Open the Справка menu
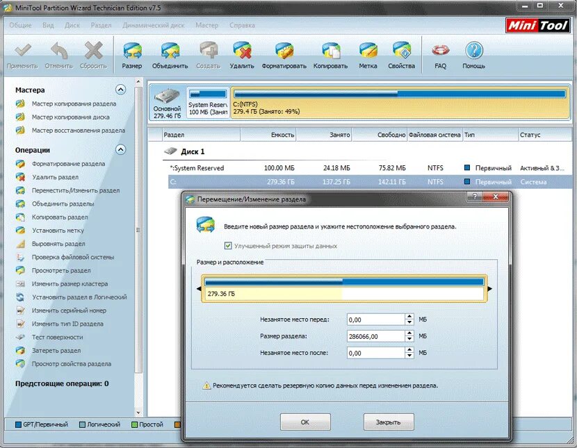This screenshot has height=448, width=577. [242, 26]
